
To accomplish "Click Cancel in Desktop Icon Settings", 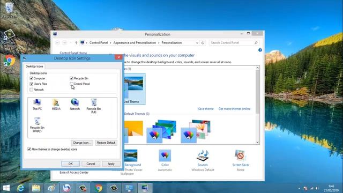I will [x=91, y=164].
